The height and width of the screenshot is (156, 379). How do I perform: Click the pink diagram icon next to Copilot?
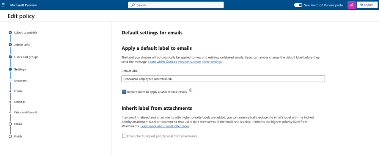point(352,5)
